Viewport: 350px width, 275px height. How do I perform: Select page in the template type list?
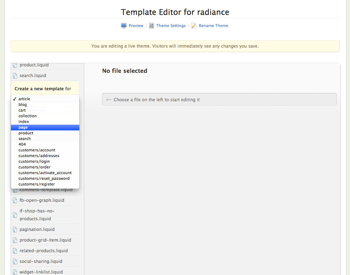tap(23, 127)
